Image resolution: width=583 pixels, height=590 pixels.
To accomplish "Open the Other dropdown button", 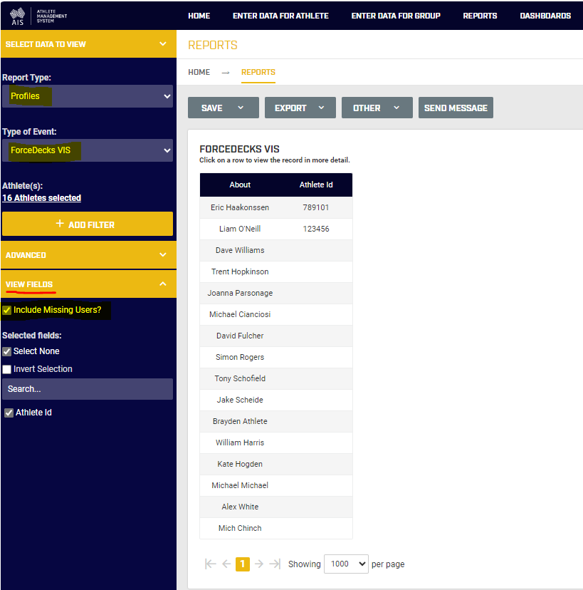I will click(x=377, y=108).
